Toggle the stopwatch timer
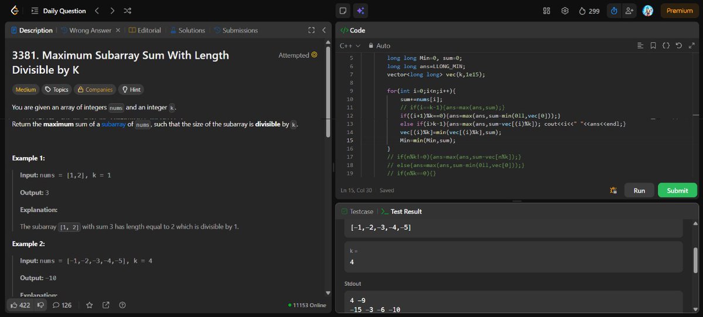 coord(614,11)
